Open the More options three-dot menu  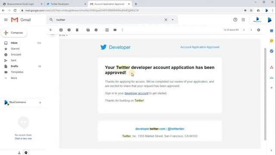(x=122, y=30)
